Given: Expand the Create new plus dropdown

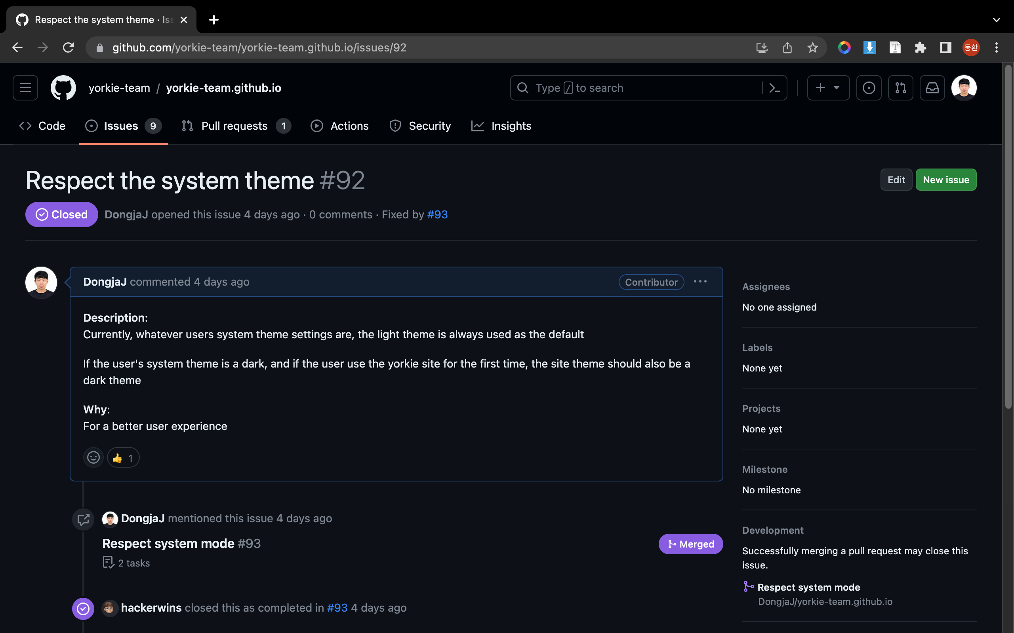Looking at the screenshot, I should click(828, 88).
